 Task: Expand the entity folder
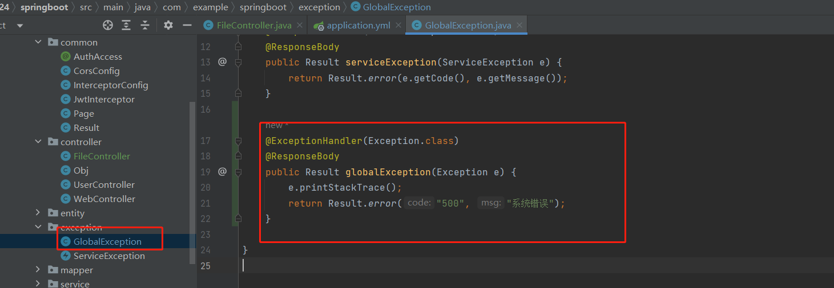38,213
